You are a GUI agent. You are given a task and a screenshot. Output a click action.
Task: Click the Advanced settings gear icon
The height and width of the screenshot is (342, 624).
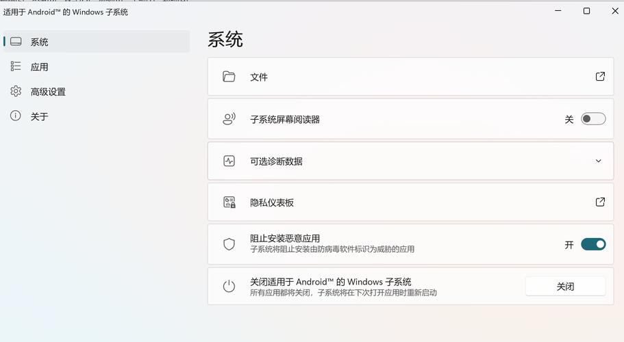click(16, 91)
